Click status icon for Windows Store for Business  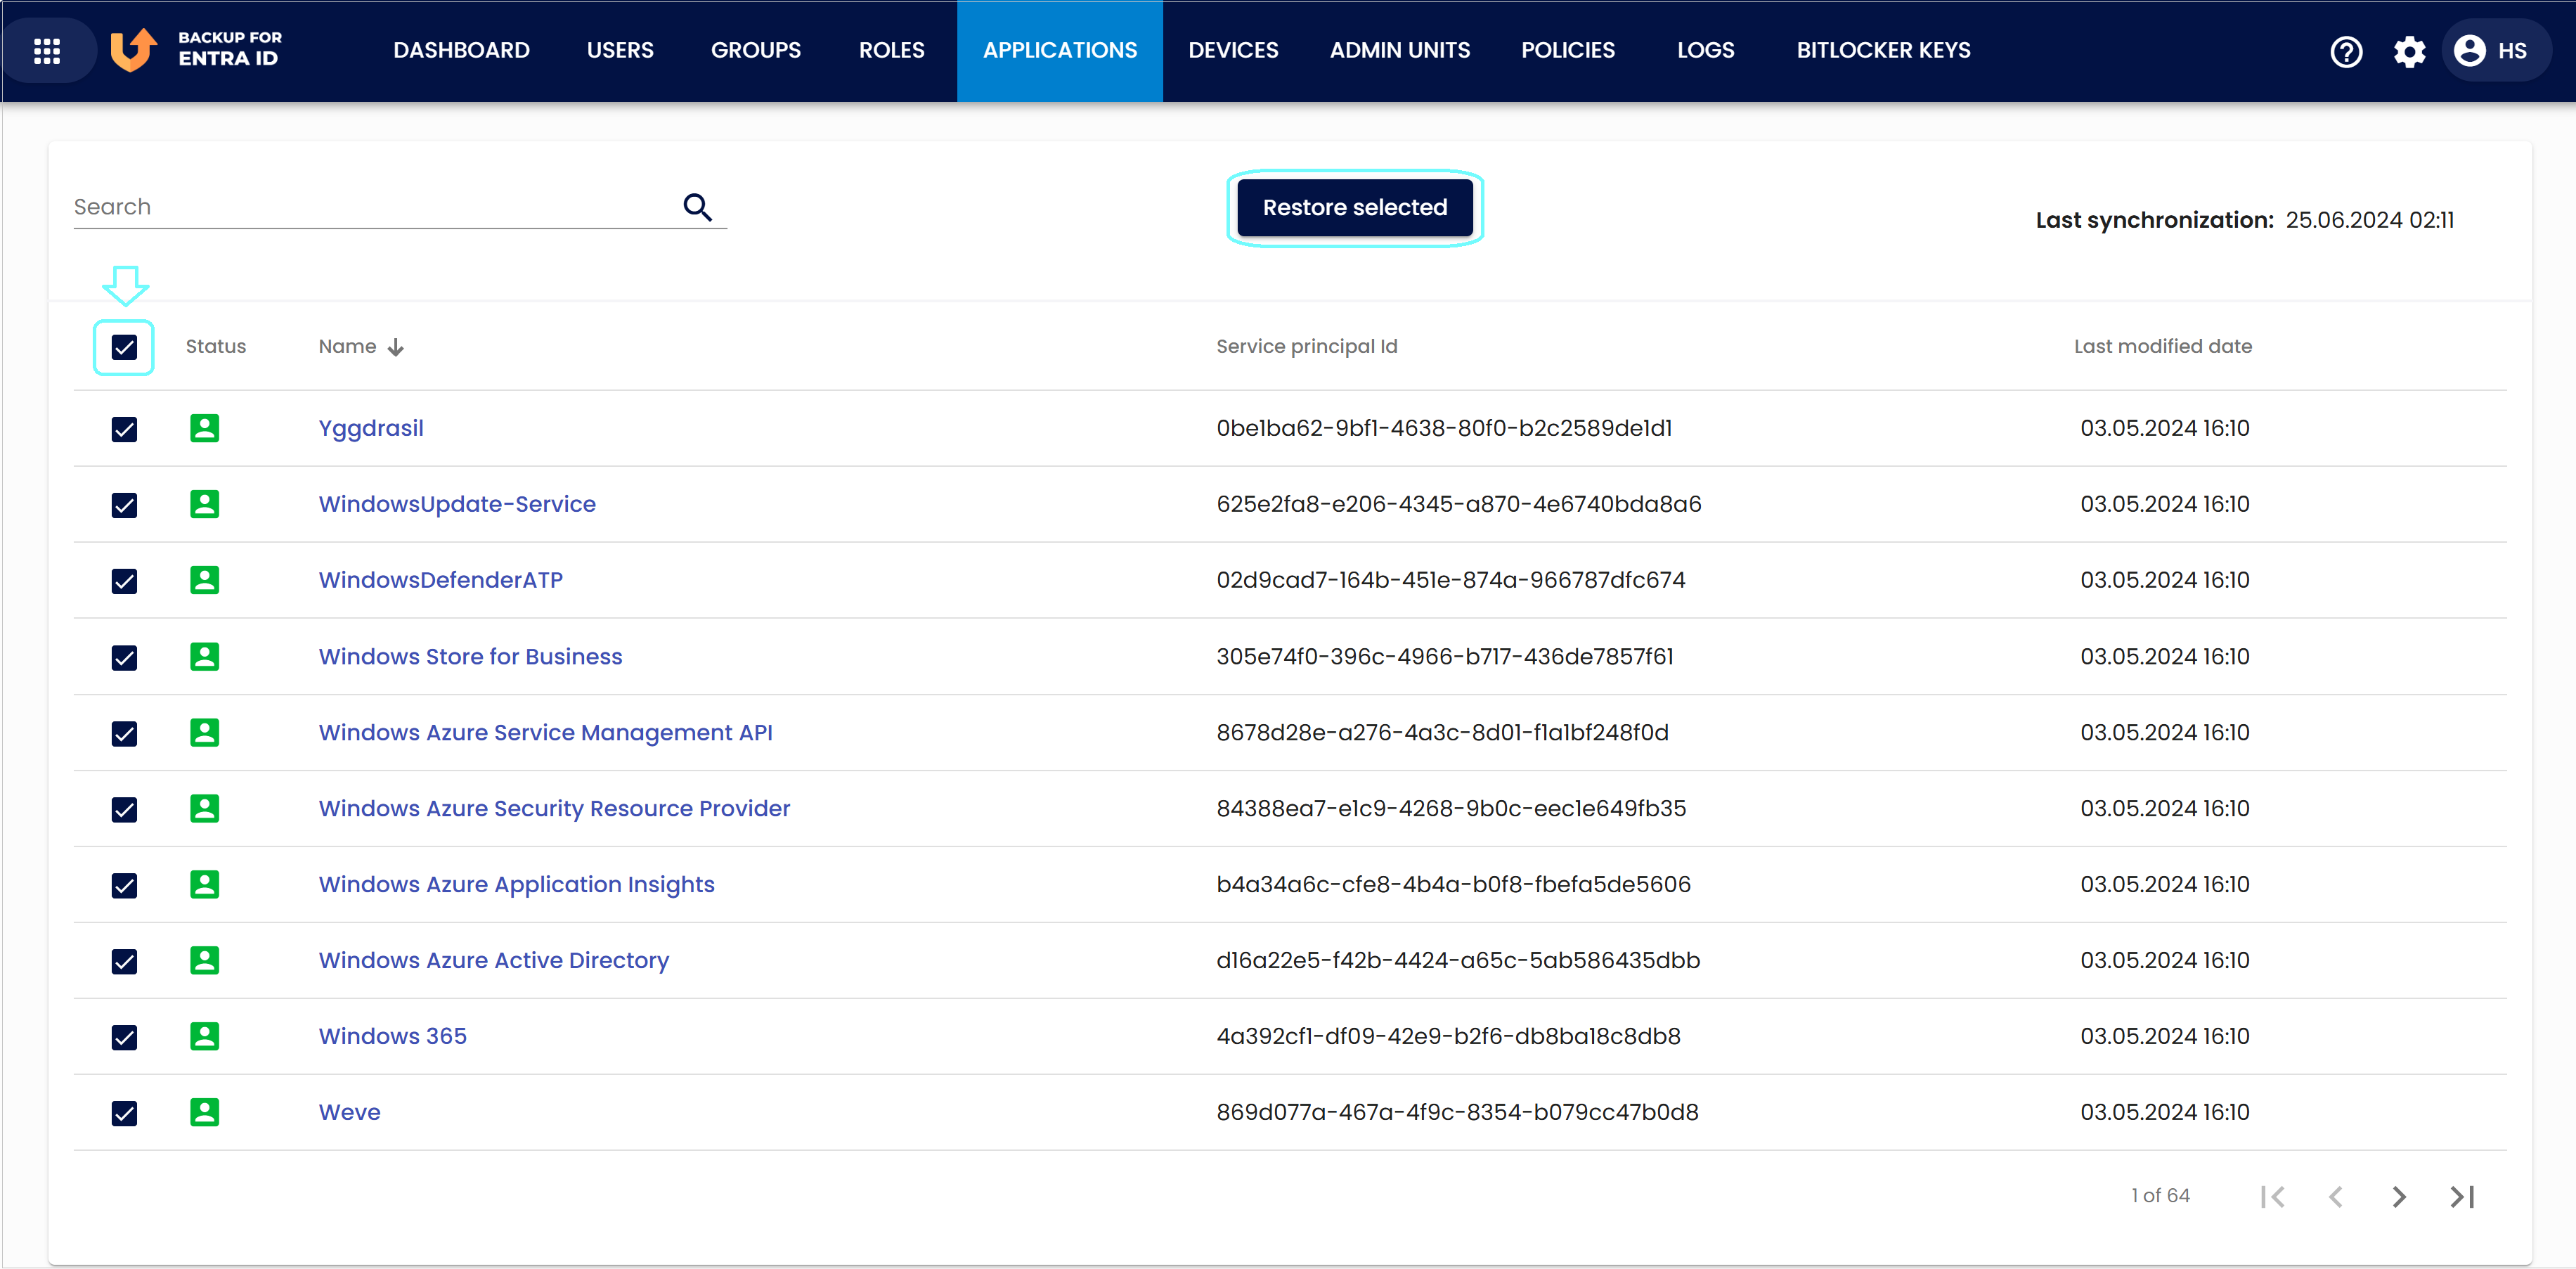[x=204, y=656]
